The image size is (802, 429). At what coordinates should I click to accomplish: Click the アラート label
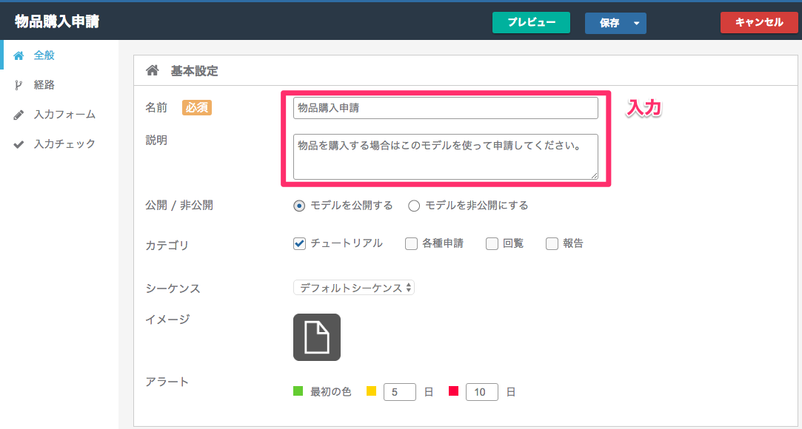(x=167, y=382)
